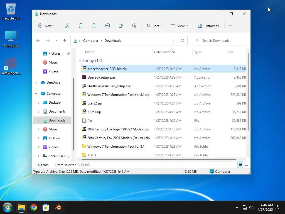Viewport: 285px width, 214px height.
Task: Select 7TP51.zip file
Action: [x=163, y=112]
